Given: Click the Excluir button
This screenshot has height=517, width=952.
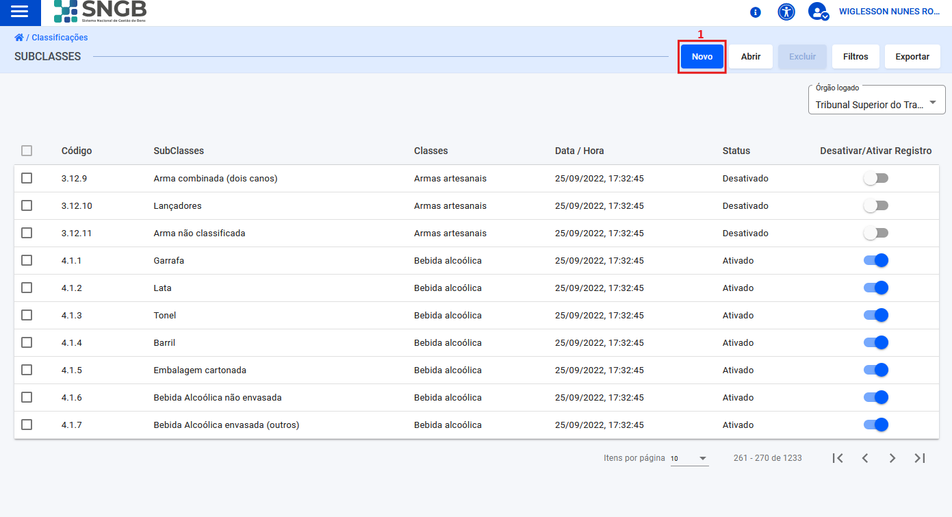Looking at the screenshot, I should [802, 57].
